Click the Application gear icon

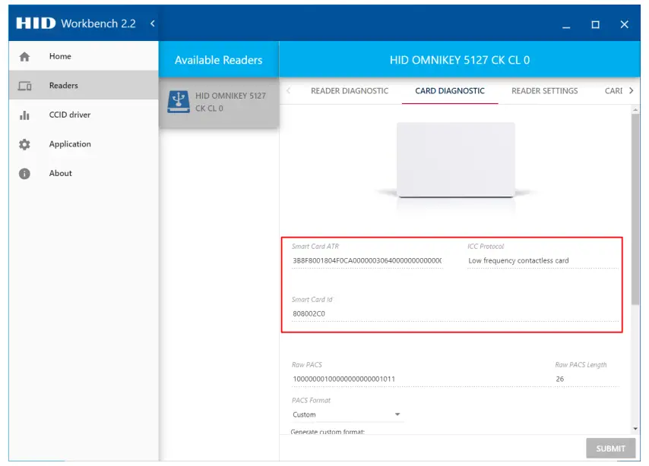[x=24, y=144]
